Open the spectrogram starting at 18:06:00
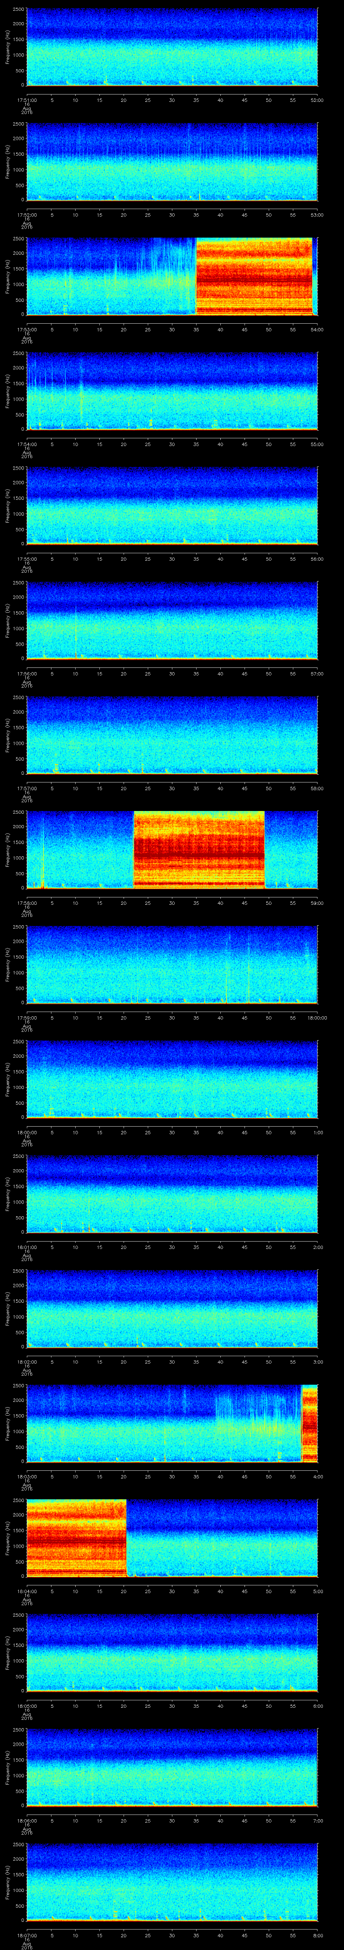The height and width of the screenshot is (1950, 344). [172, 1767]
